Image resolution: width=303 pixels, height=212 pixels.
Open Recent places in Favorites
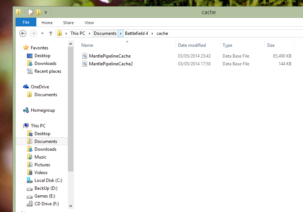pos(48,71)
